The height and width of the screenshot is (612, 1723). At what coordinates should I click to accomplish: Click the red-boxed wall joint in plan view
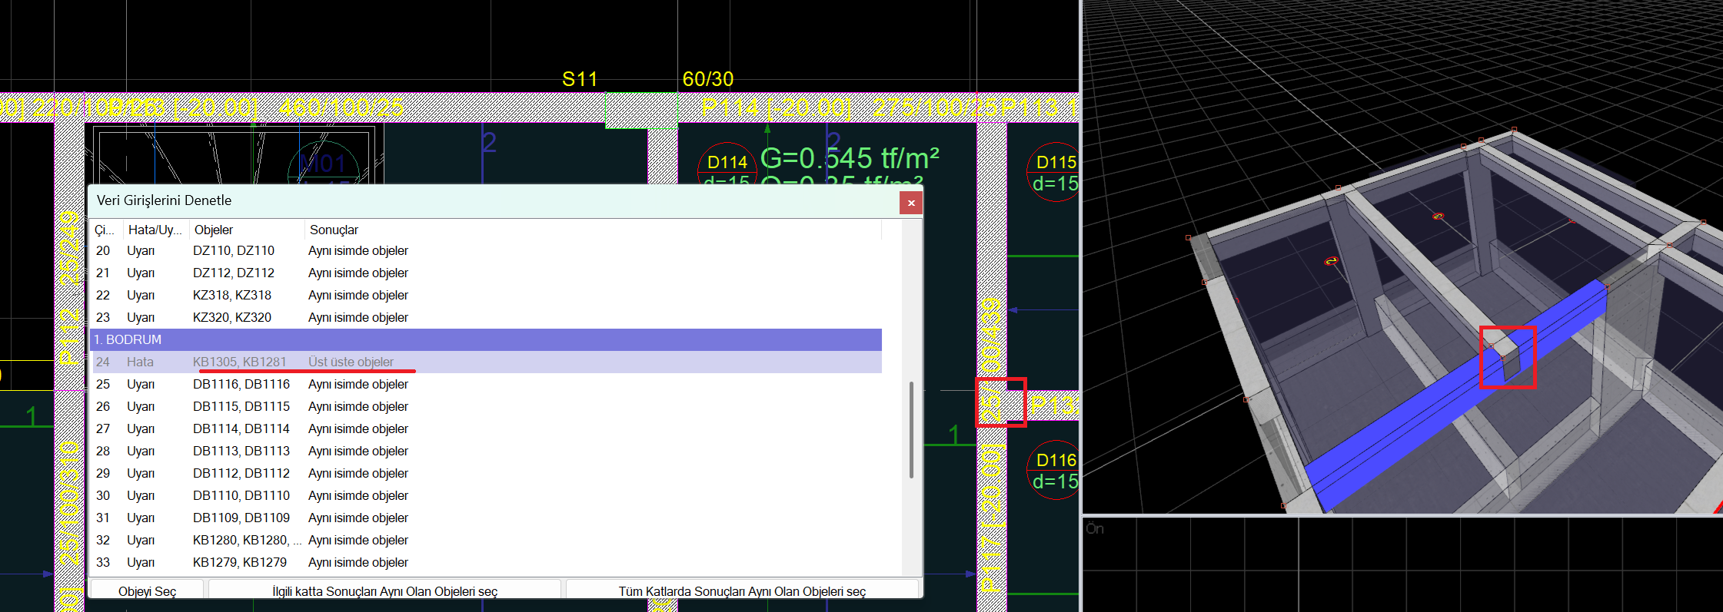coord(1000,402)
